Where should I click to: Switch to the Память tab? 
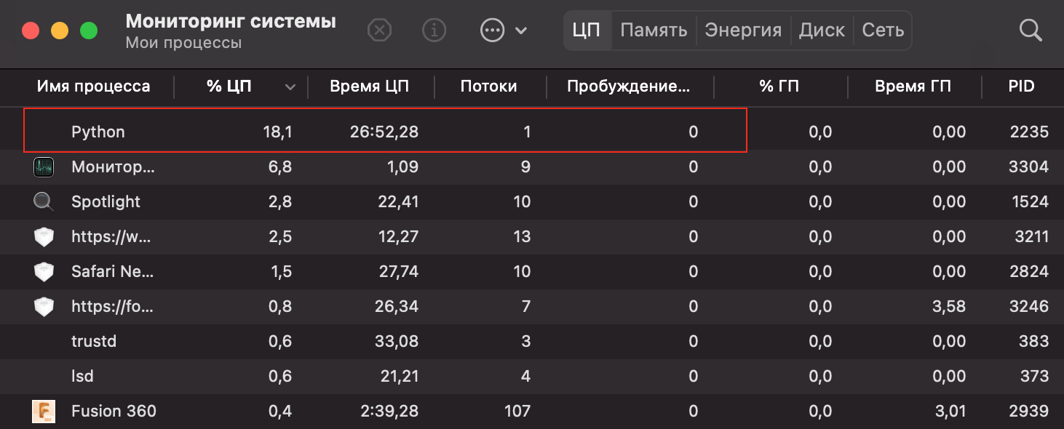pos(654,31)
